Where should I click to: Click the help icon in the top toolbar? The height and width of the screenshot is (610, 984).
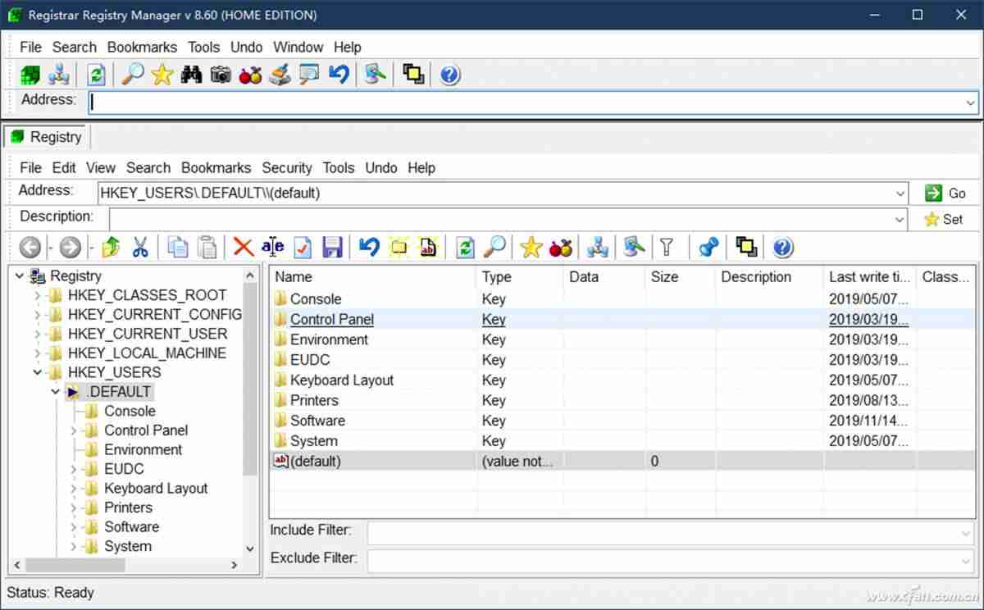pos(449,75)
